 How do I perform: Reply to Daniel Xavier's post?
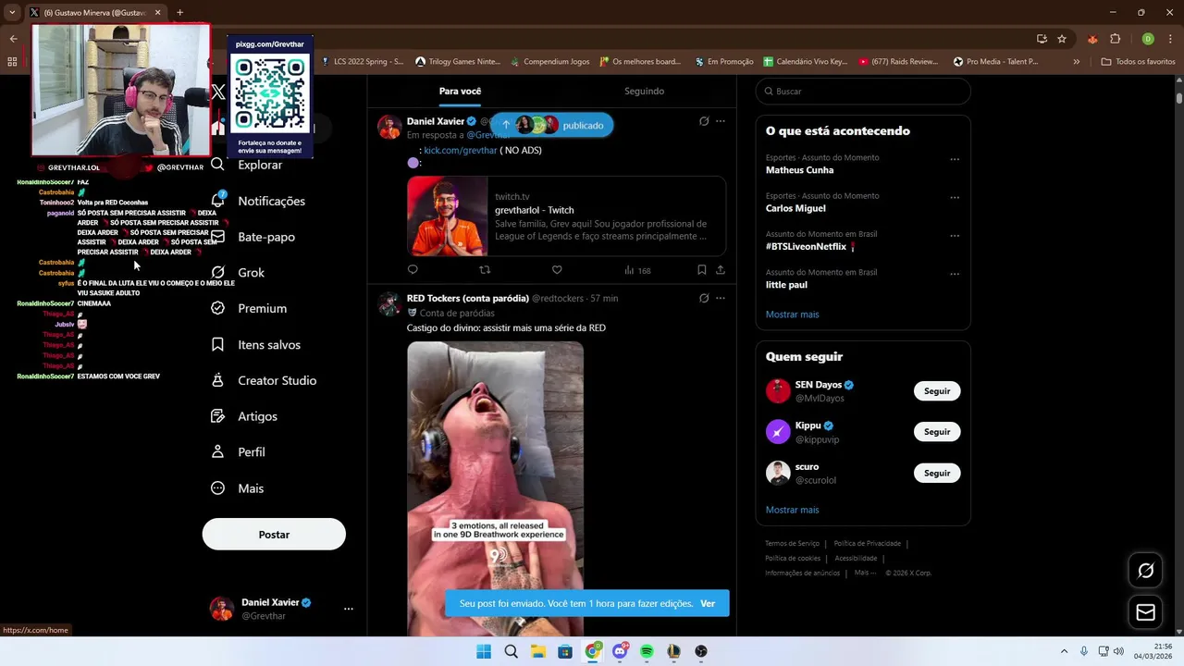413,270
